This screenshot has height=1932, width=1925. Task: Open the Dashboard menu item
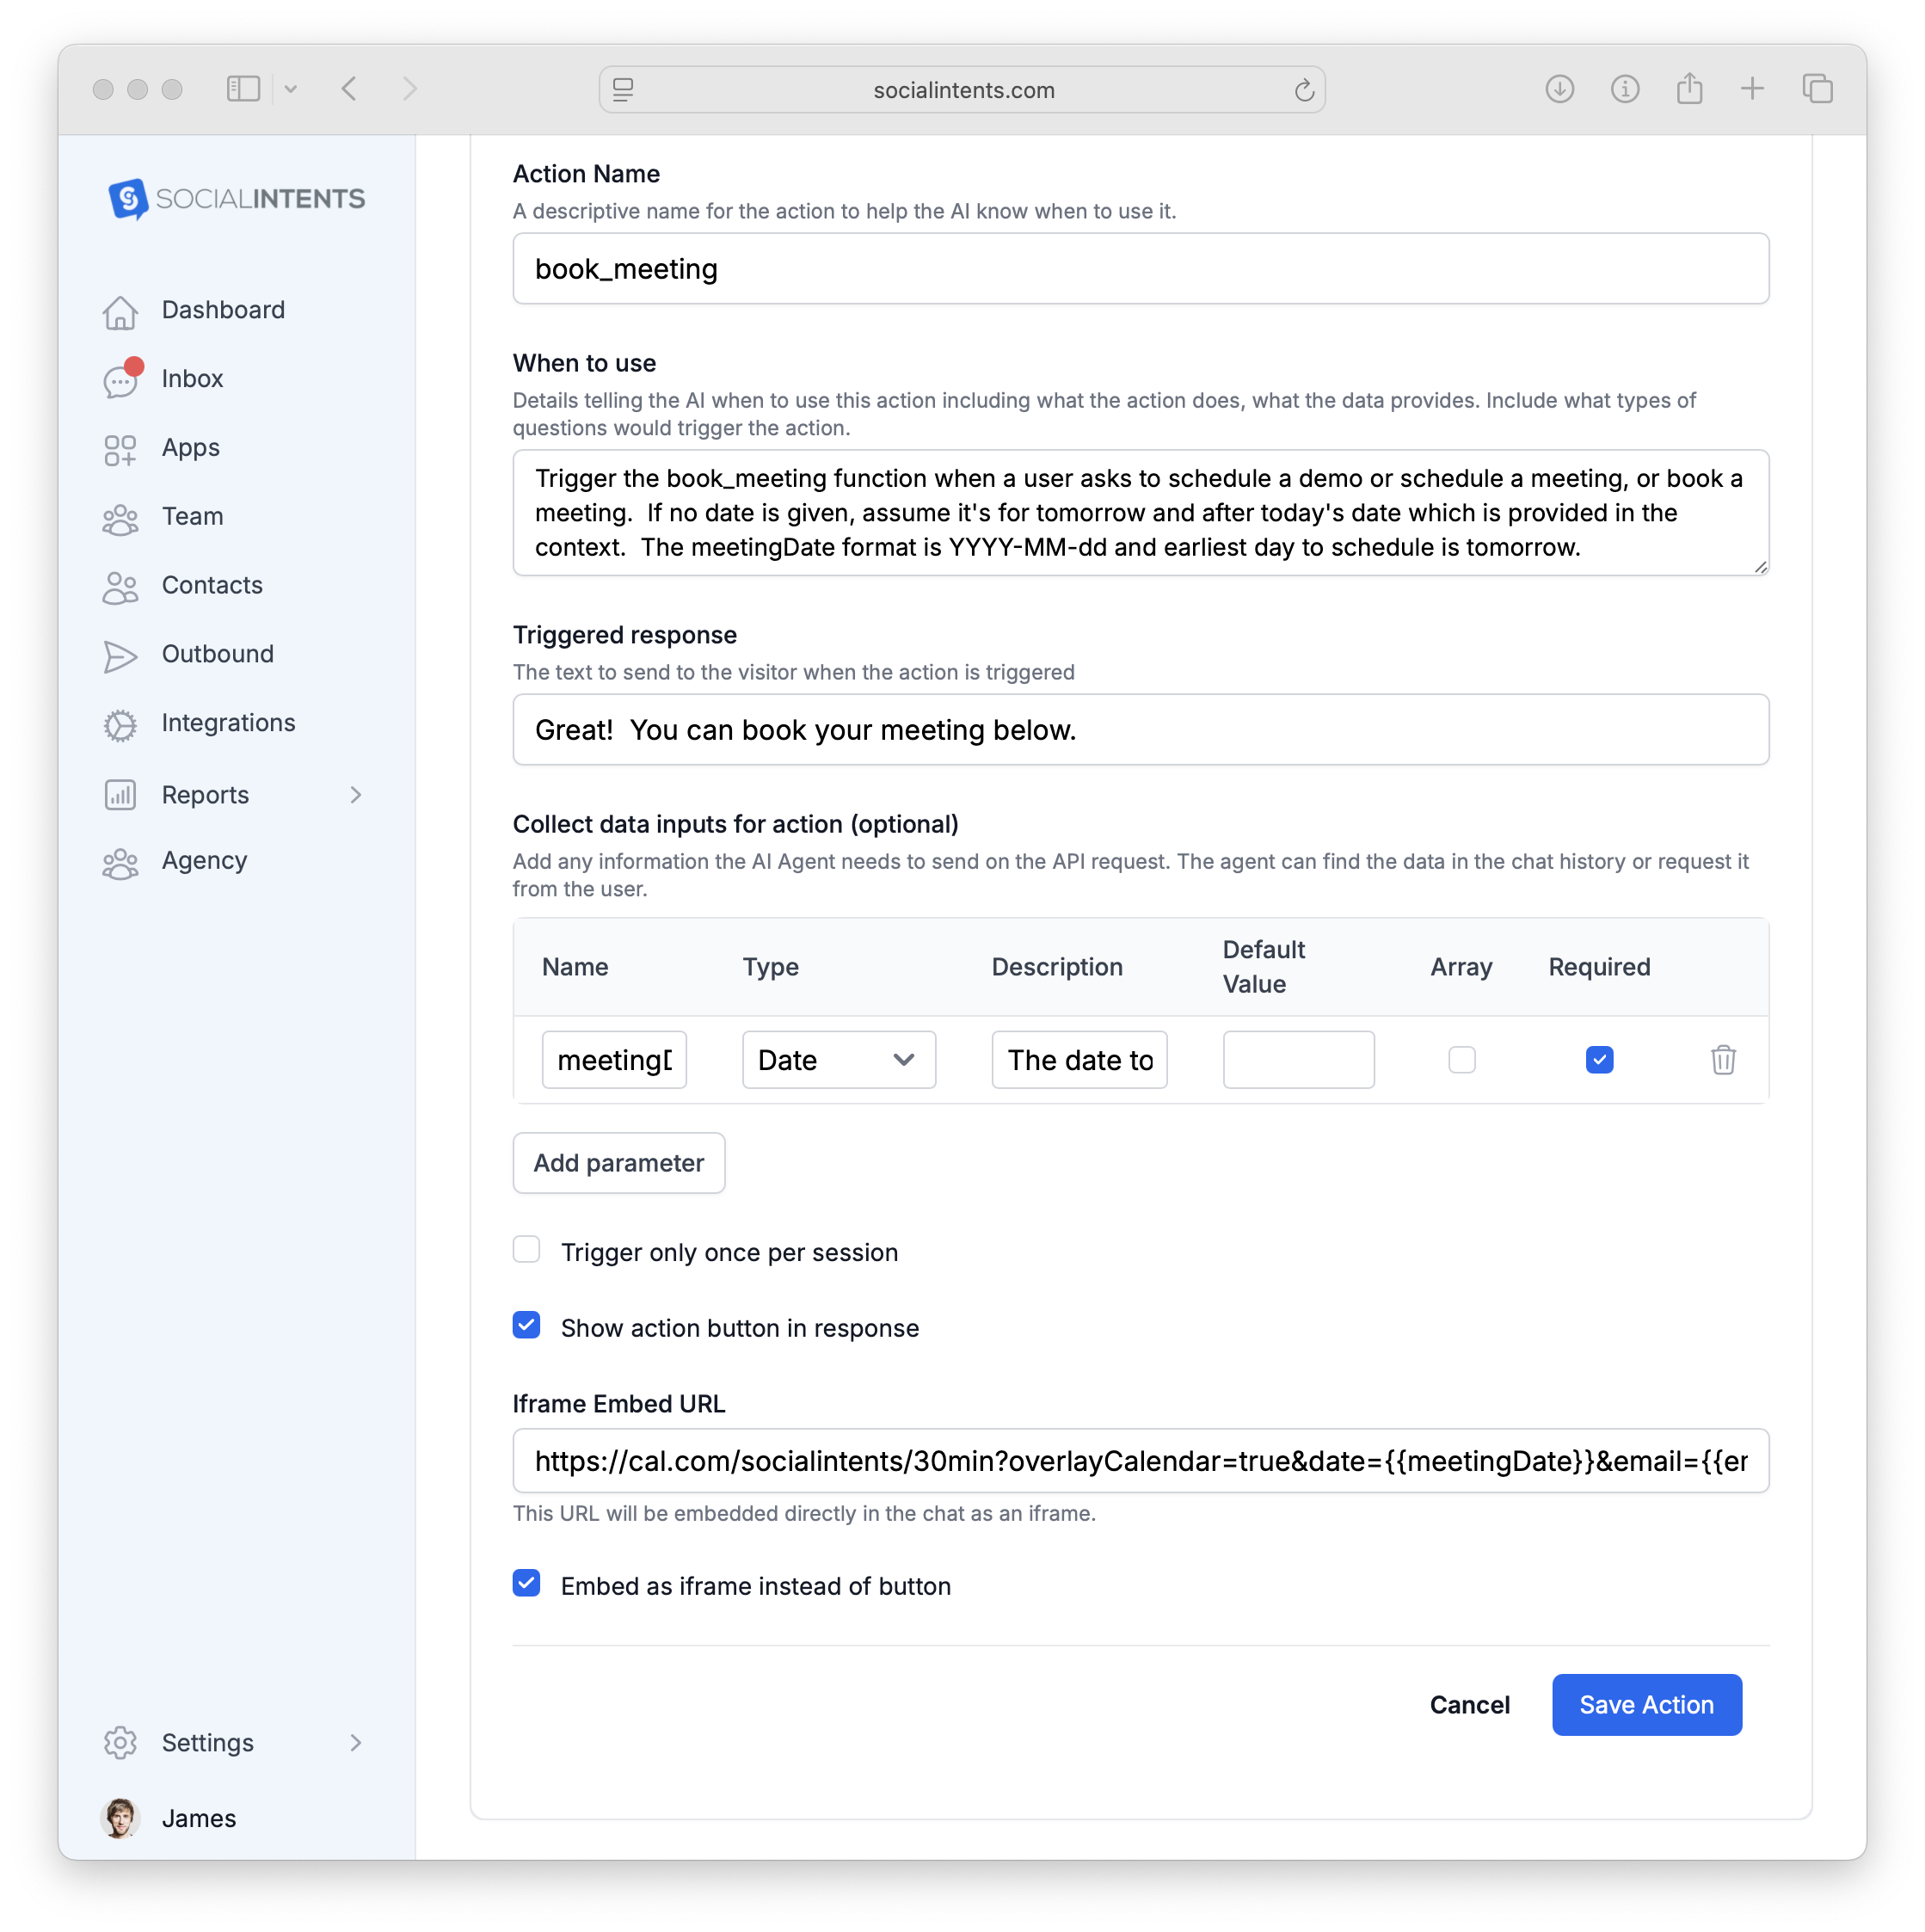(222, 310)
